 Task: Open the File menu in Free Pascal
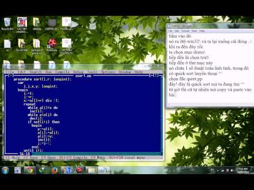[x=10, y=72]
